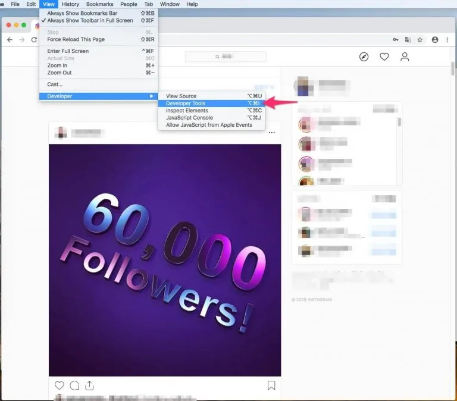Expand the Developer submenu item
457x401 pixels.
(99, 96)
